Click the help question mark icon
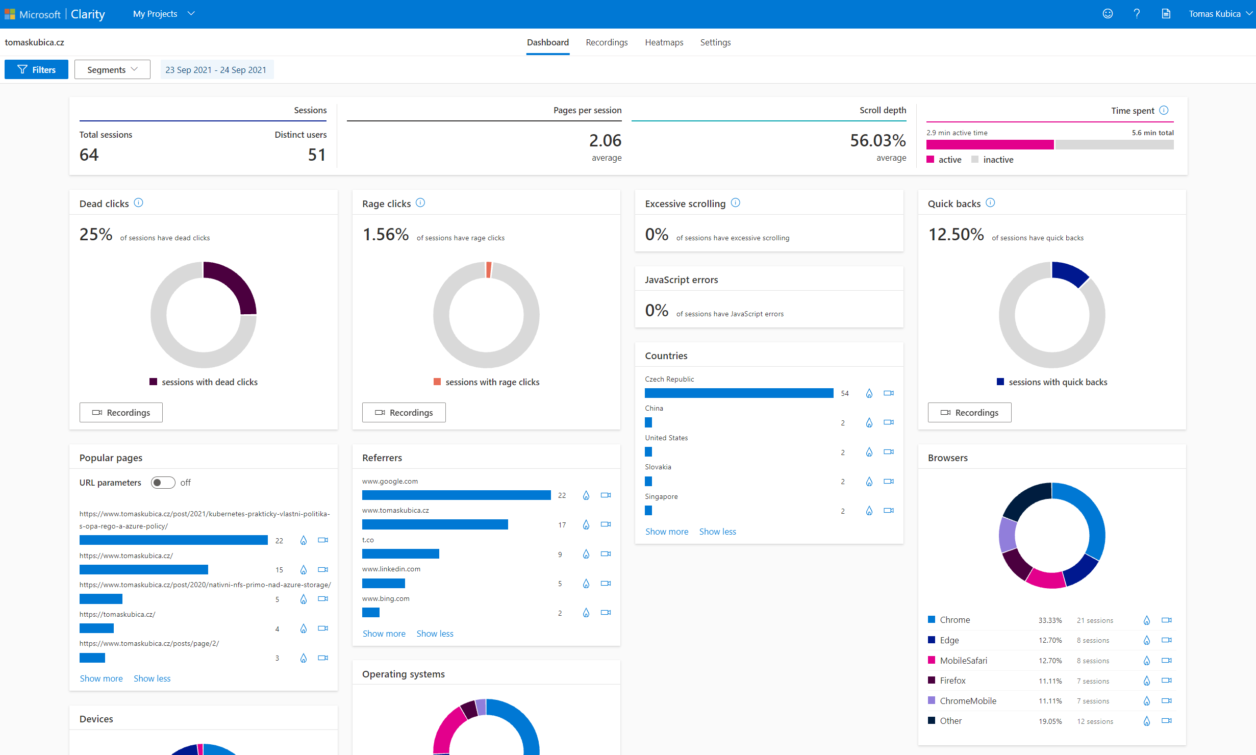The height and width of the screenshot is (755, 1256). [x=1137, y=14]
